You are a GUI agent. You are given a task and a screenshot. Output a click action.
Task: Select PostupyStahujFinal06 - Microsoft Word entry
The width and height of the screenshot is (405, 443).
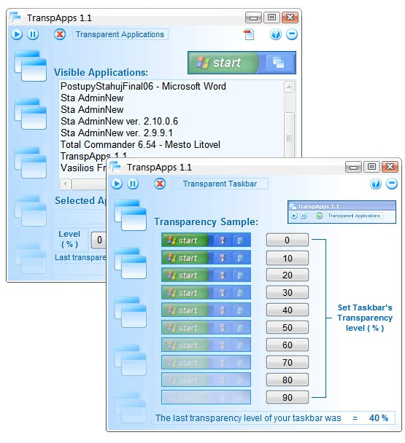coord(143,86)
